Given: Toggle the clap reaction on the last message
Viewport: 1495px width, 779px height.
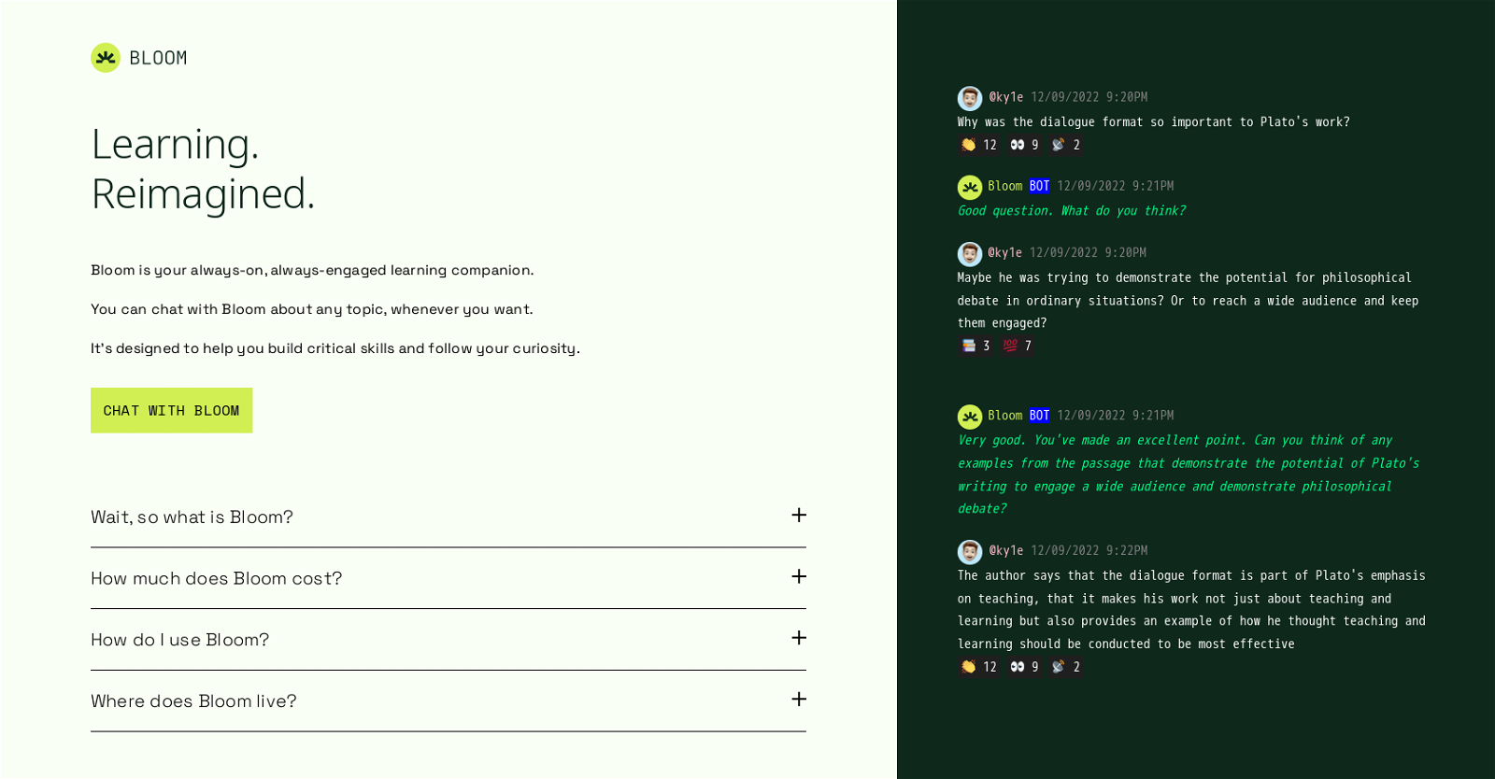Looking at the screenshot, I should tap(977, 667).
